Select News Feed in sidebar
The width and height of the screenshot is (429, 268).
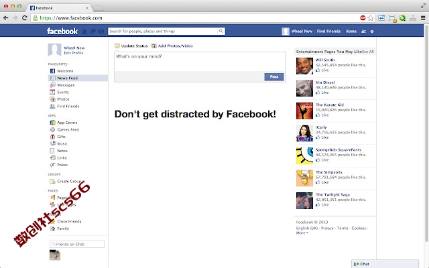click(78, 78)
